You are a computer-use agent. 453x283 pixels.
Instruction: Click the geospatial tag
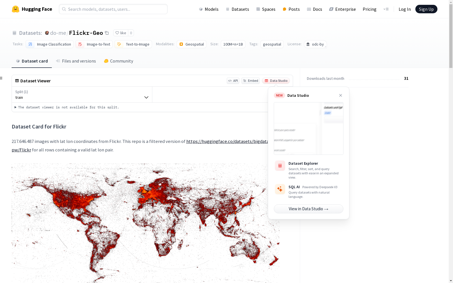[x=272, y=44]
